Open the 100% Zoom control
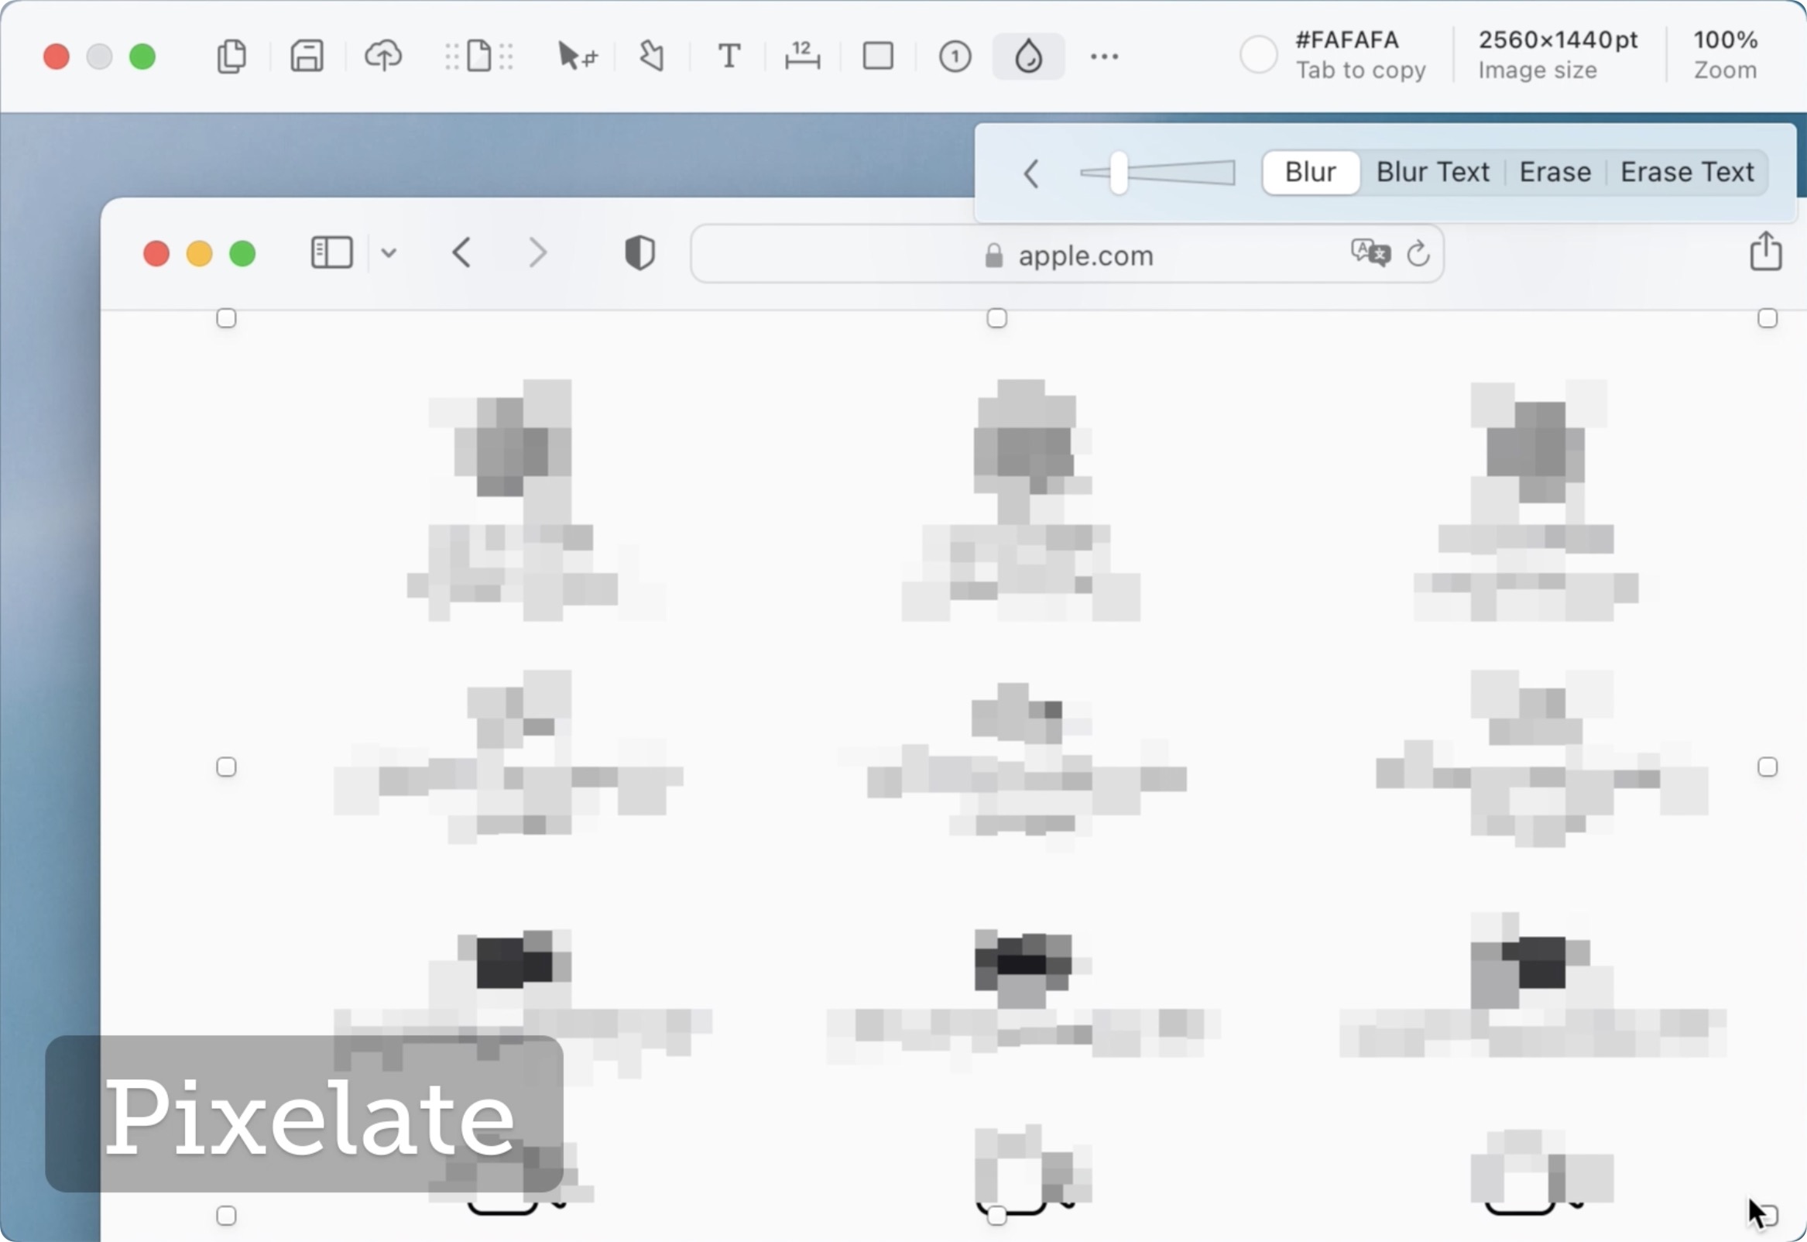 tap(1724, 54)
